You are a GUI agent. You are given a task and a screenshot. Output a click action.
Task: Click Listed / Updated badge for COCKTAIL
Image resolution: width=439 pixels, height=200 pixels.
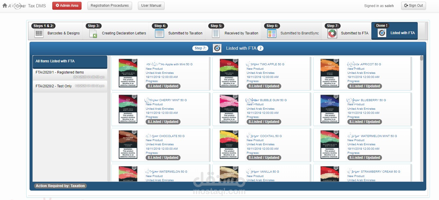tap(264, 158)
